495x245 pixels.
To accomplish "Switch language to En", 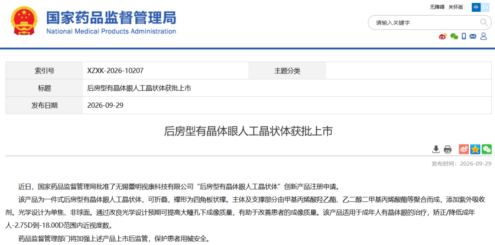I will (x=484, y=7).
